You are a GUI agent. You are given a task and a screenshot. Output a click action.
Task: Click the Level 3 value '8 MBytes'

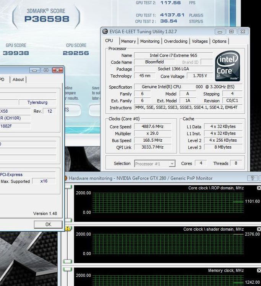point(223,147)
